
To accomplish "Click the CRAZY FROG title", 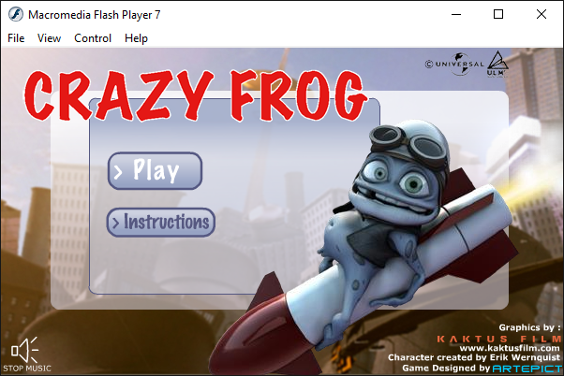I will 196,95.
